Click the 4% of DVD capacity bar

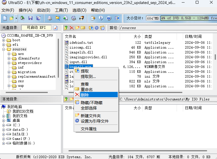pos(189,18)
